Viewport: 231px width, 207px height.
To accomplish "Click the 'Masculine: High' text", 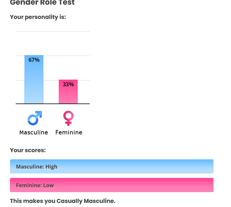I will (x=37, y=166).
